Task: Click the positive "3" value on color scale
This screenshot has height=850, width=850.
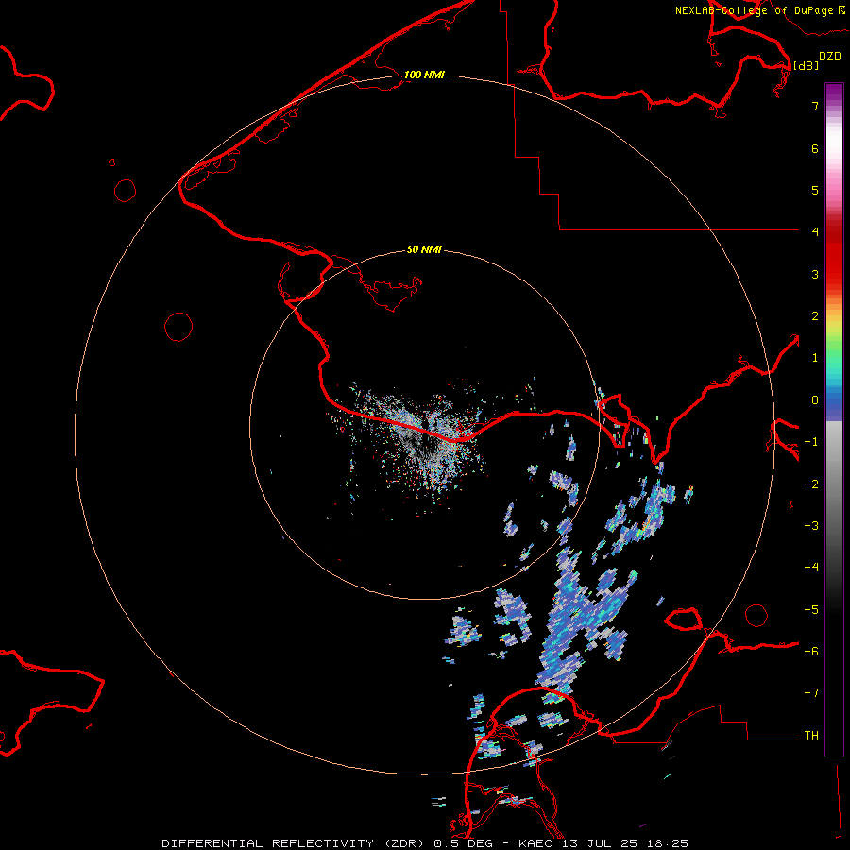Action: click(815, 274)
